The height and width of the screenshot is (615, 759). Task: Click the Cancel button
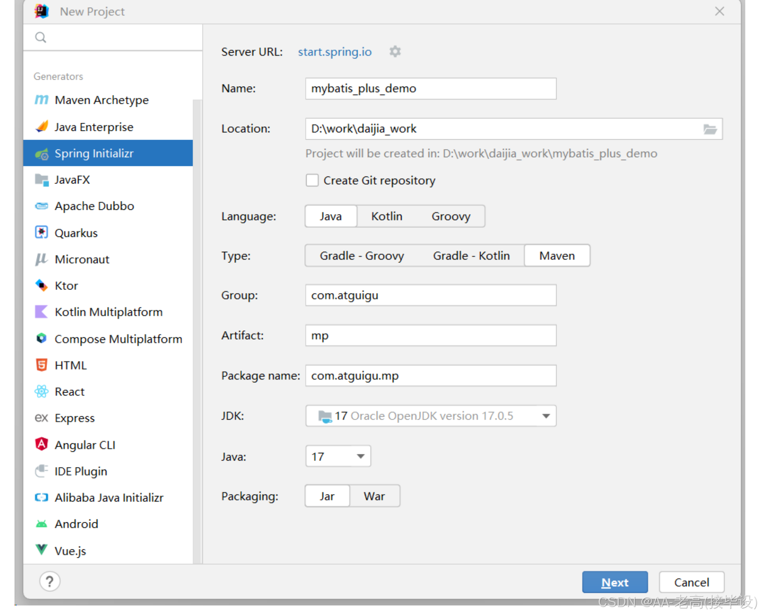tap(691, 582)
